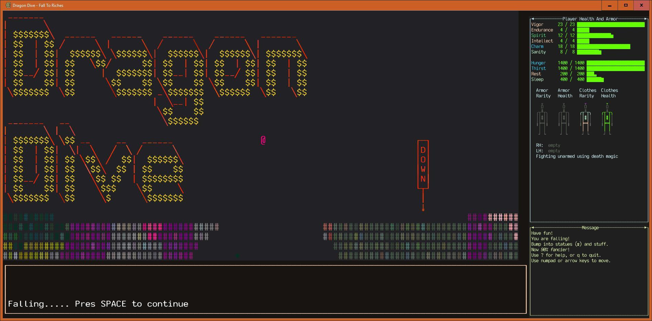Click the 'Pres SPACE to continue' prompt
652x321 pixels.
[x=98, y=304]
